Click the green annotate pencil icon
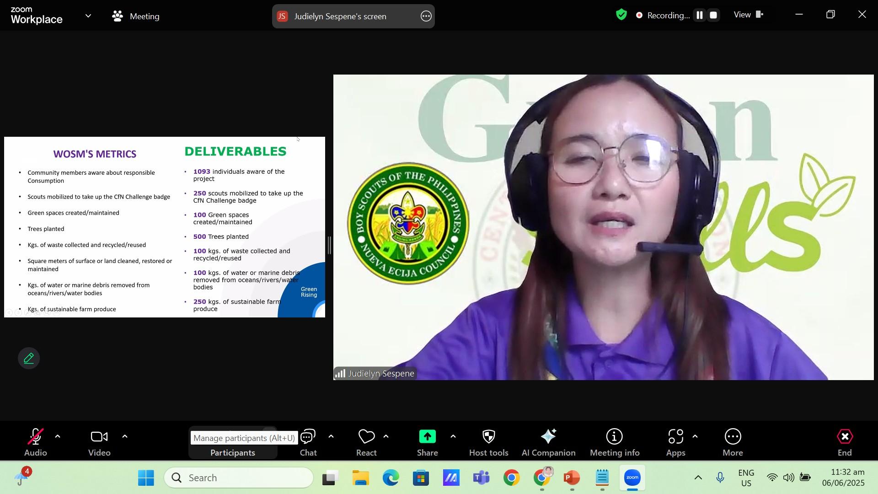878x494 pixels. [x=29, y=358]
